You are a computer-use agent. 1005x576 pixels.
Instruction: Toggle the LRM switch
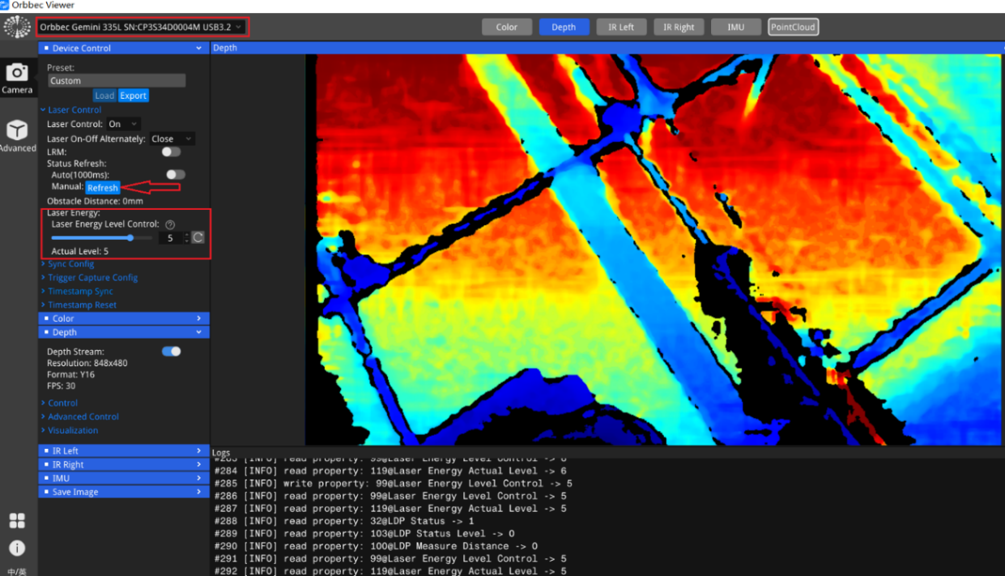point(171,151)
